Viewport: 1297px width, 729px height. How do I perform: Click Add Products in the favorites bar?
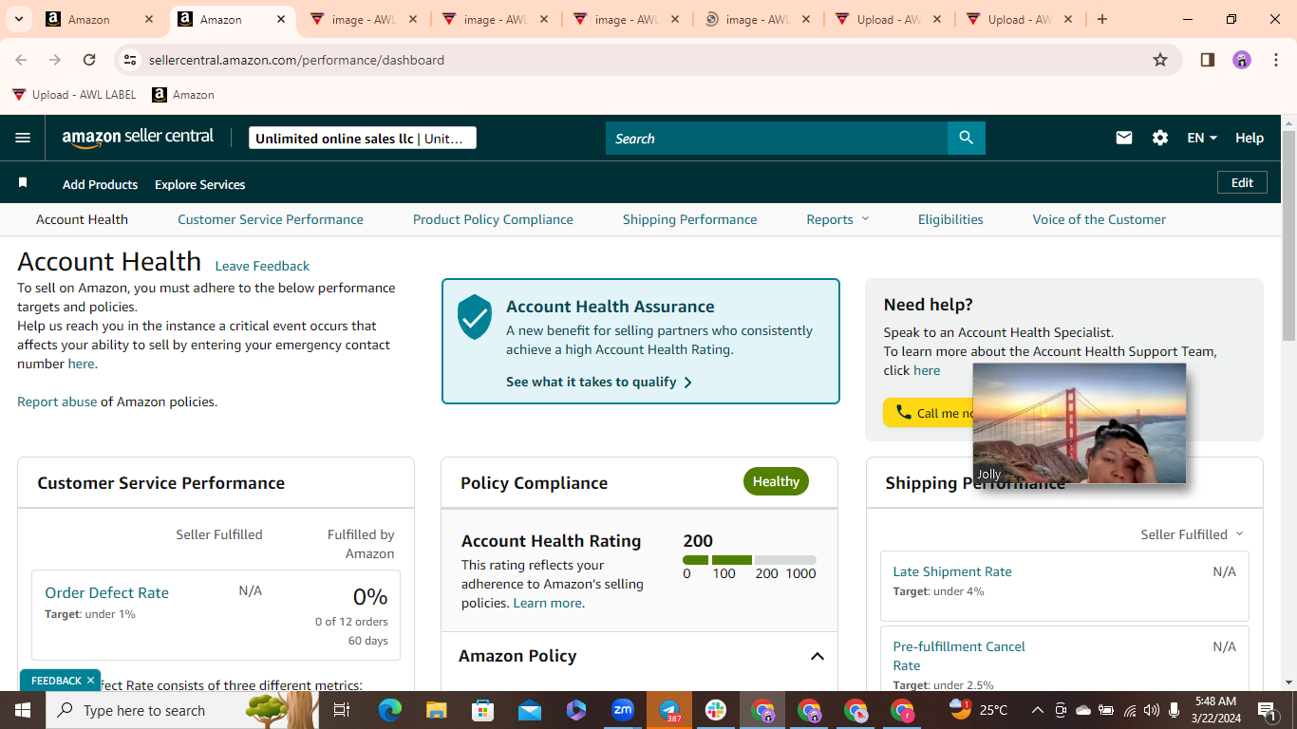coord(100,184)
